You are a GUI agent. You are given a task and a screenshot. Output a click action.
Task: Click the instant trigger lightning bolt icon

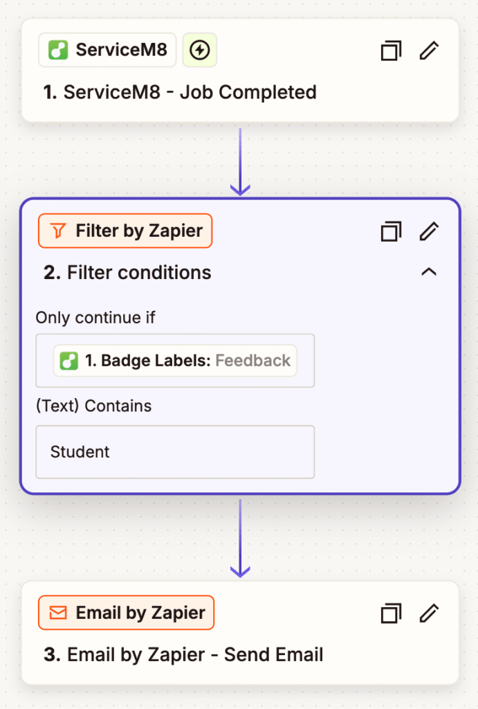point(199,51)
